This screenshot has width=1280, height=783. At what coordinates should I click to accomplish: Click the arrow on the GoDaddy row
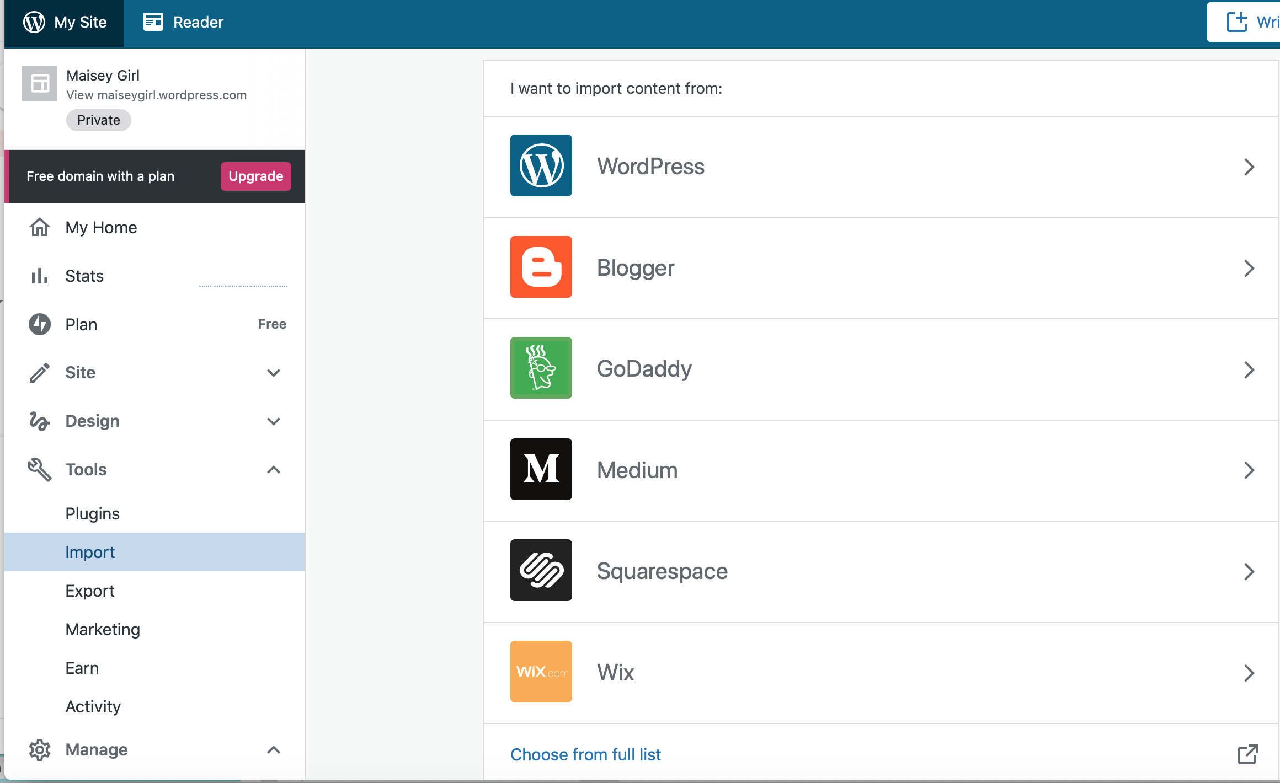[x=1249, y=369]
